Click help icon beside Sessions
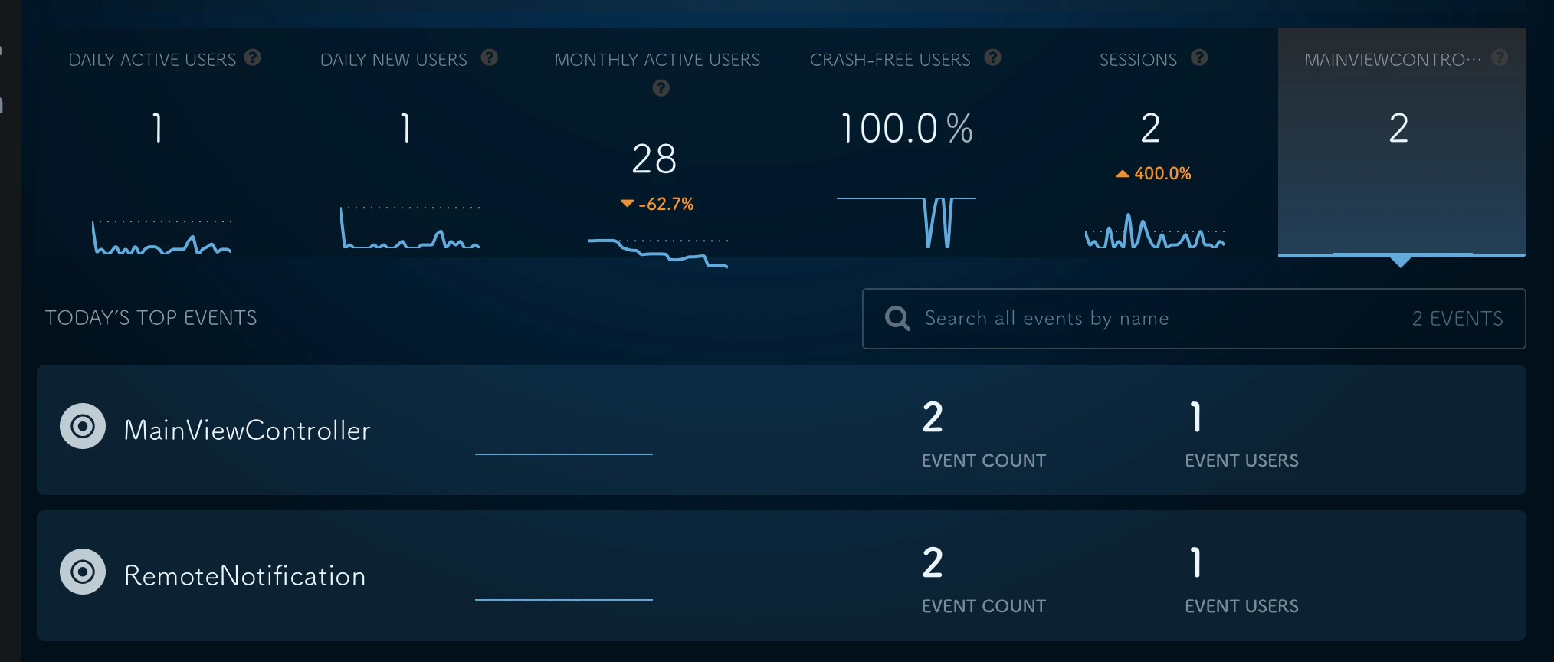 (1200, 57)
